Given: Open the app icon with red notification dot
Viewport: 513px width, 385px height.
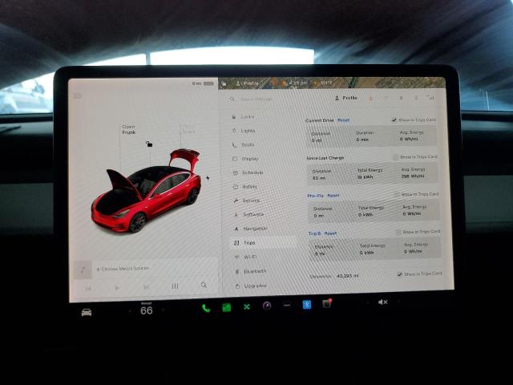Looking at the screenshot, I should tap(327, 304).
